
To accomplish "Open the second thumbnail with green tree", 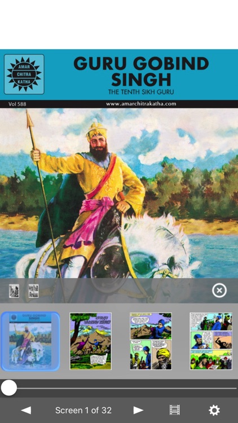I will pyautogui.click(x=90, y=341).
